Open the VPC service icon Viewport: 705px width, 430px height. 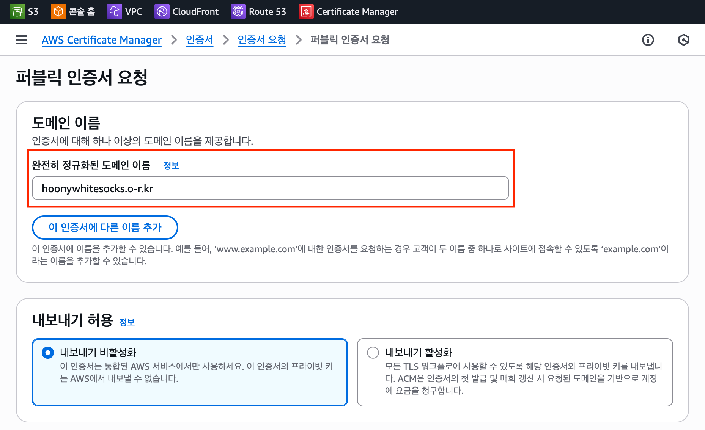pyautogui.click(x=114, y=11)
